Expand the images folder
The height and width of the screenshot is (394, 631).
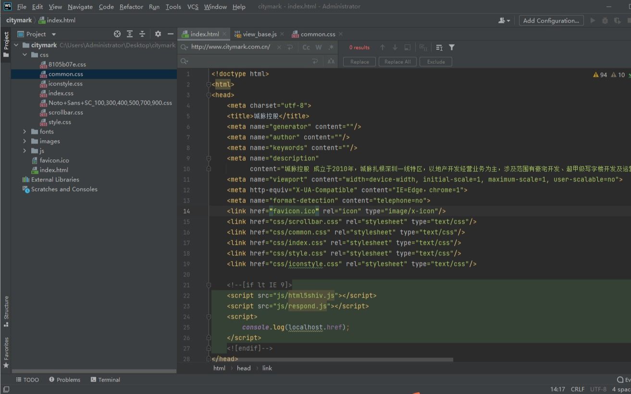(x=25, y=141)
